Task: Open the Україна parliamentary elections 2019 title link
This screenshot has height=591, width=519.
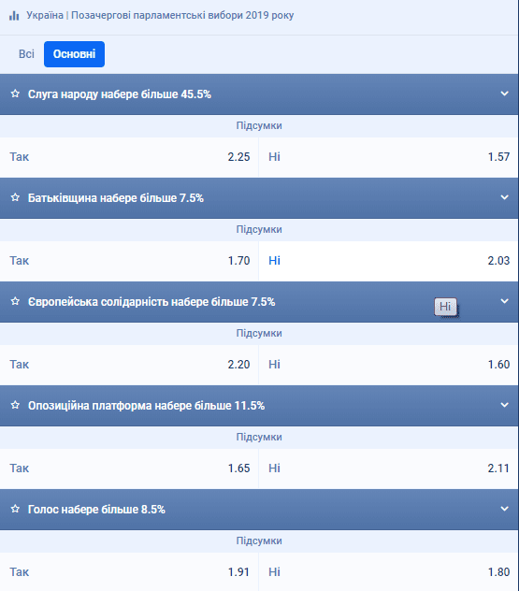Action: pyautogui.click(x=160, y=16)
